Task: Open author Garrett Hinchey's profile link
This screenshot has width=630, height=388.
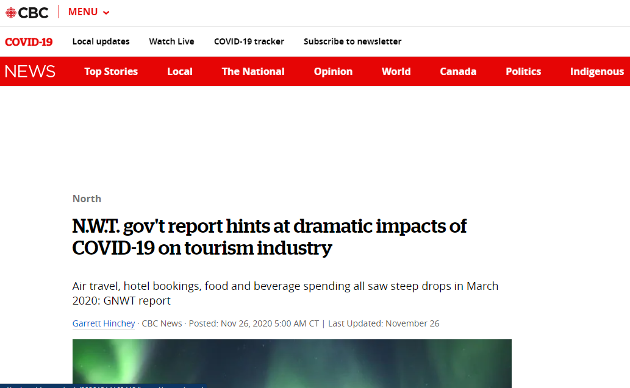Action: pyautogui.click(x=104, y=323)
